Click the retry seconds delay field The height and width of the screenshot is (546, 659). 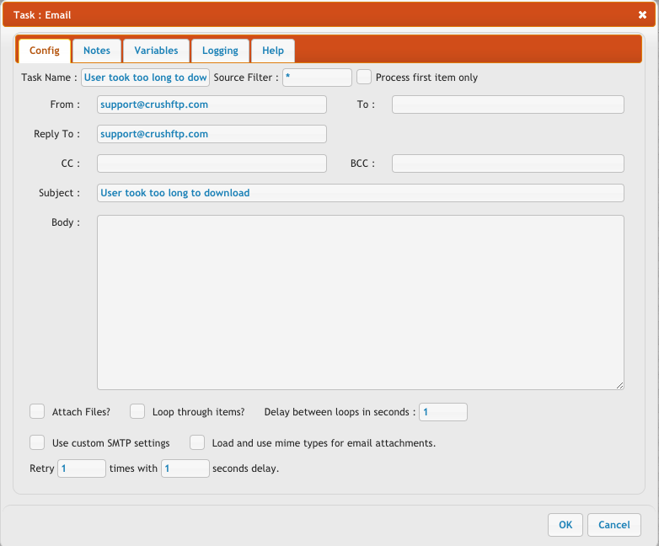pos(185,468)
